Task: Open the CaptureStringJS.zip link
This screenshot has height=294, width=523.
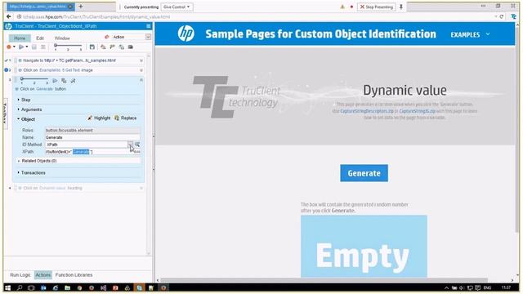Action: click(x=418, y=111)
